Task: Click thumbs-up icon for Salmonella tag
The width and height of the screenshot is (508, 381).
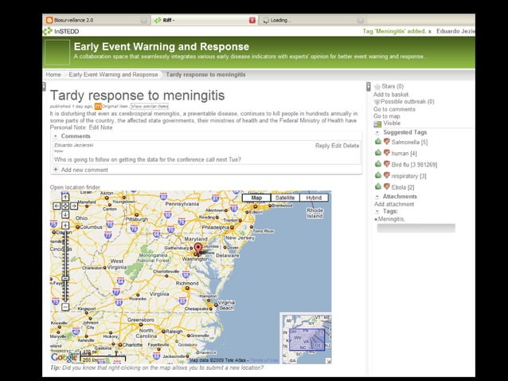Action: (378, 142)
